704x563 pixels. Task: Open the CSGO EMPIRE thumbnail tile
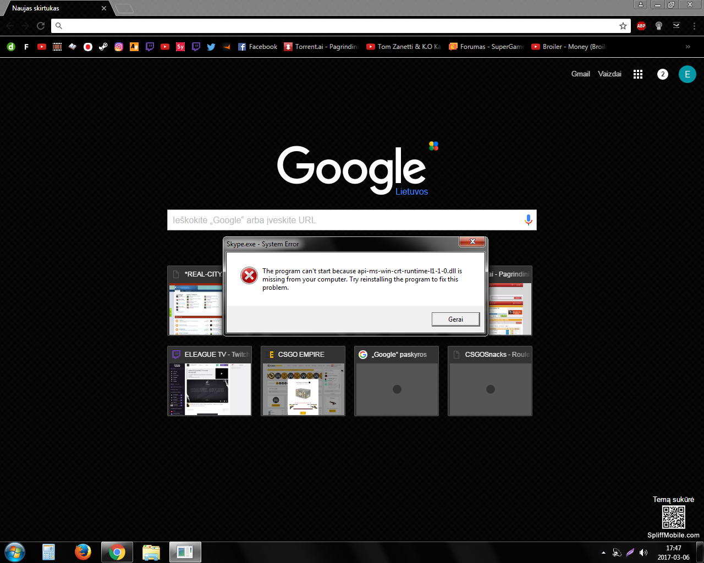tap(303, 381)
